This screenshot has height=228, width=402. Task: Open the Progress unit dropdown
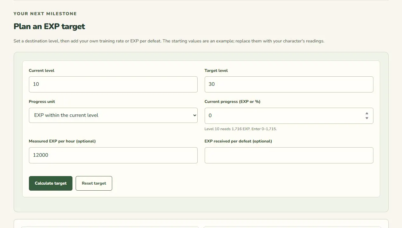pos(113,115)
